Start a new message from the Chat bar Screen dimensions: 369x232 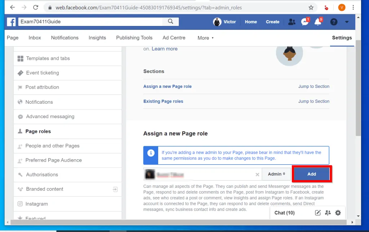(x=317, y=213)
